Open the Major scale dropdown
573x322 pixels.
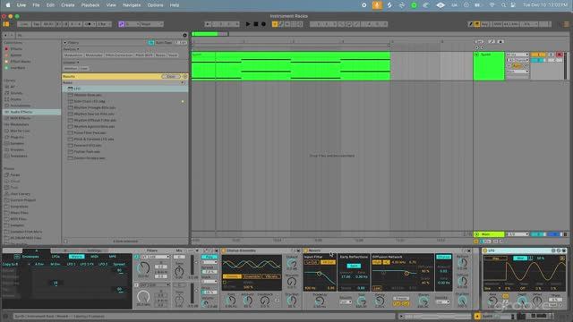[x=151, y=24]
